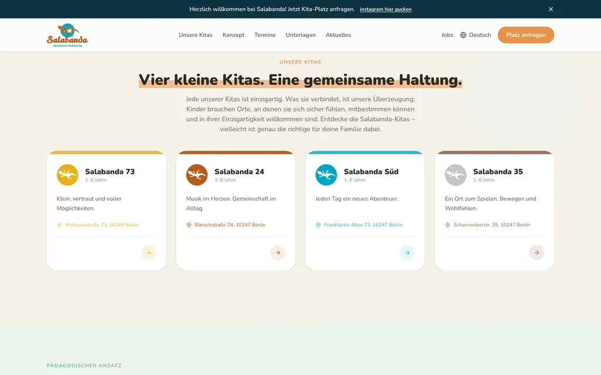Close the welcome announcement banner
This screenshot has width=601, height=375.
click(x=551, y=9)
